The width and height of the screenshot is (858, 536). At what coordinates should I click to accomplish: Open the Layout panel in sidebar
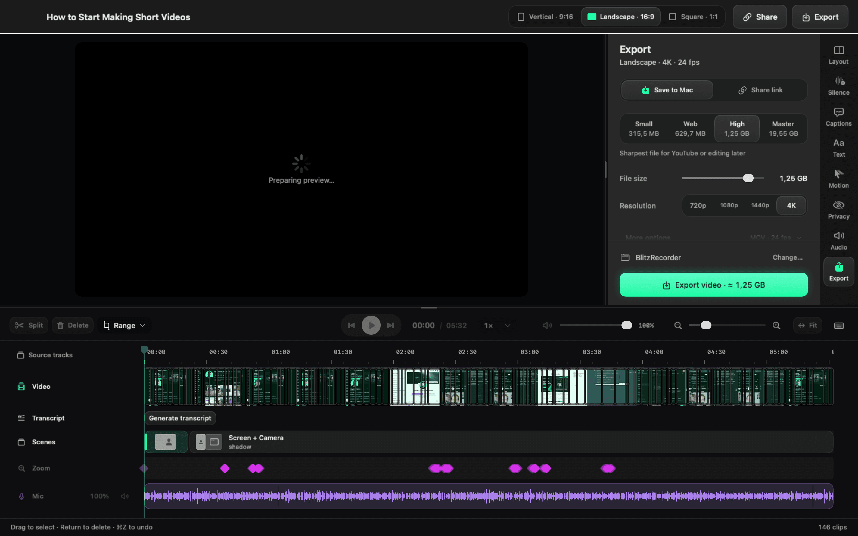click(x=839, y=55)
